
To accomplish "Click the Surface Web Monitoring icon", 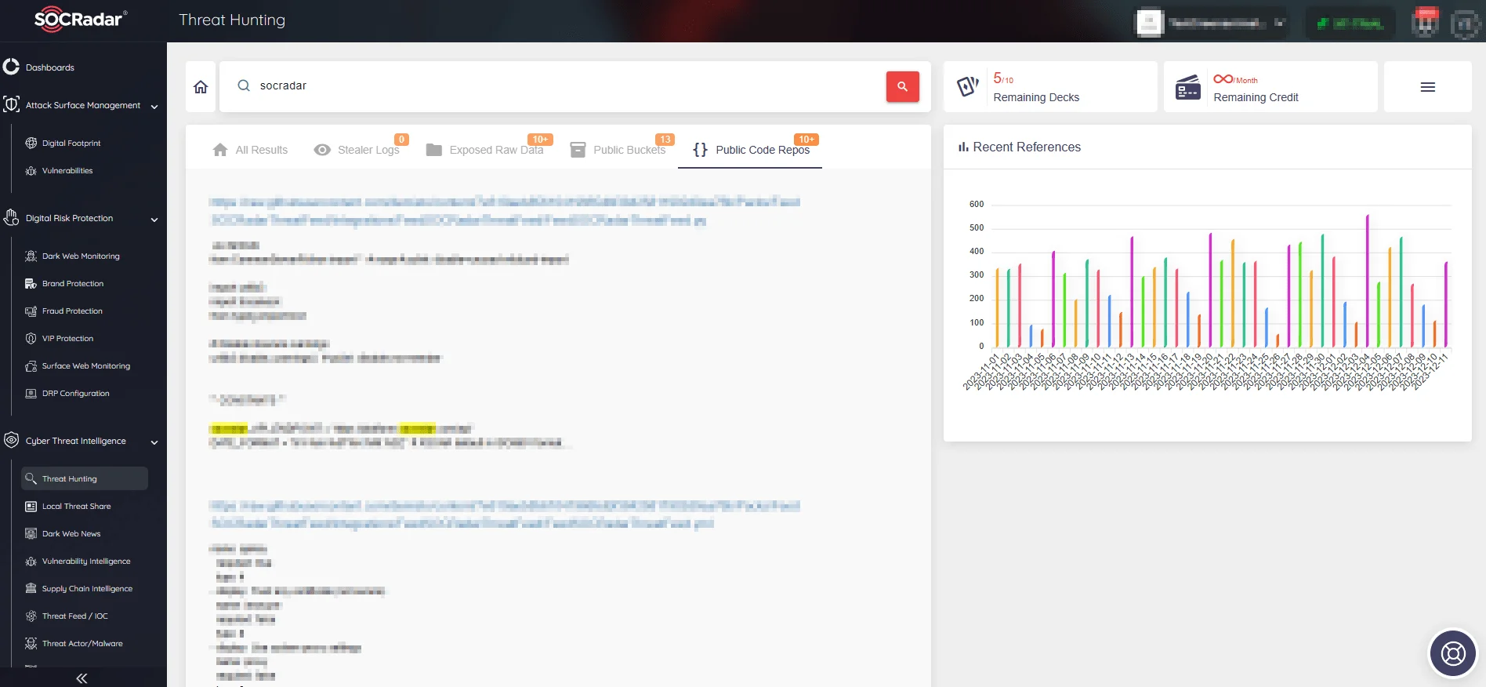I will coord(31,365).
